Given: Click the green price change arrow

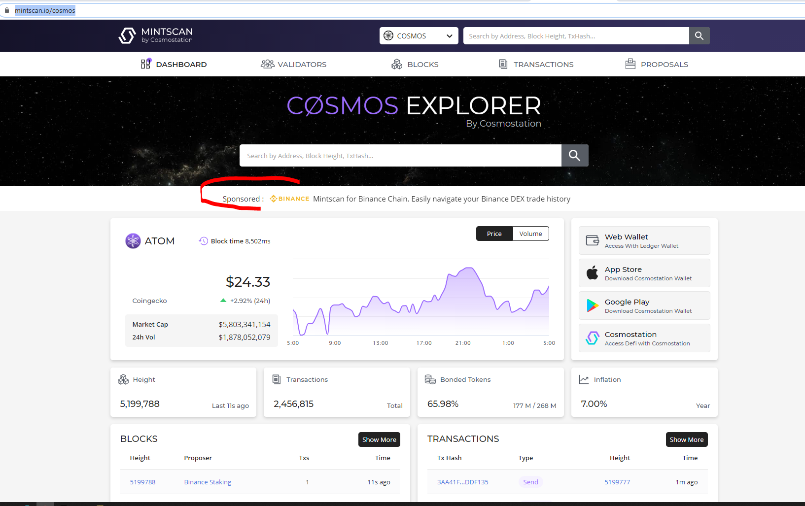Looking at the screenshot, I should click(x=223, y=300).
